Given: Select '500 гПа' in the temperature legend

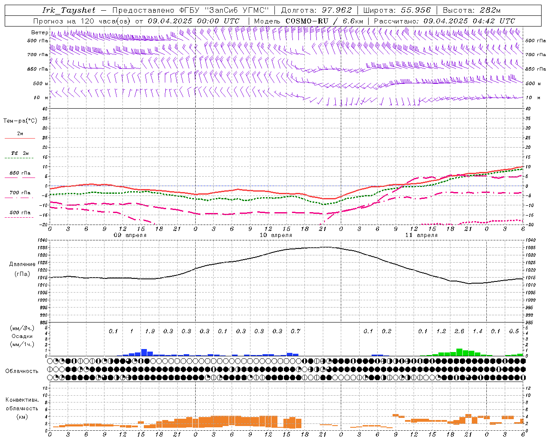Looking at the screenshot, I should pos(20,213).
